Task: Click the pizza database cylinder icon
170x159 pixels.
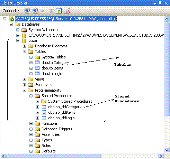Action: pyautogui.click(x=24, y=41)
